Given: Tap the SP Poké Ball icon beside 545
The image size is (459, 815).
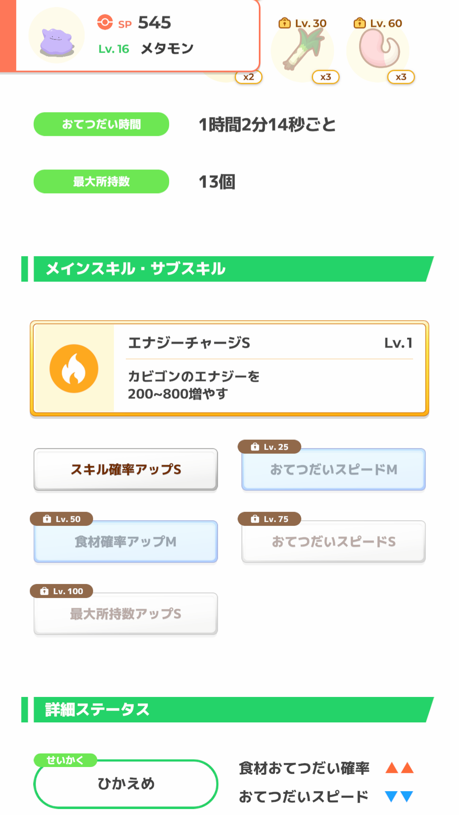Looking at the screenshot, I should click(105, 22).
